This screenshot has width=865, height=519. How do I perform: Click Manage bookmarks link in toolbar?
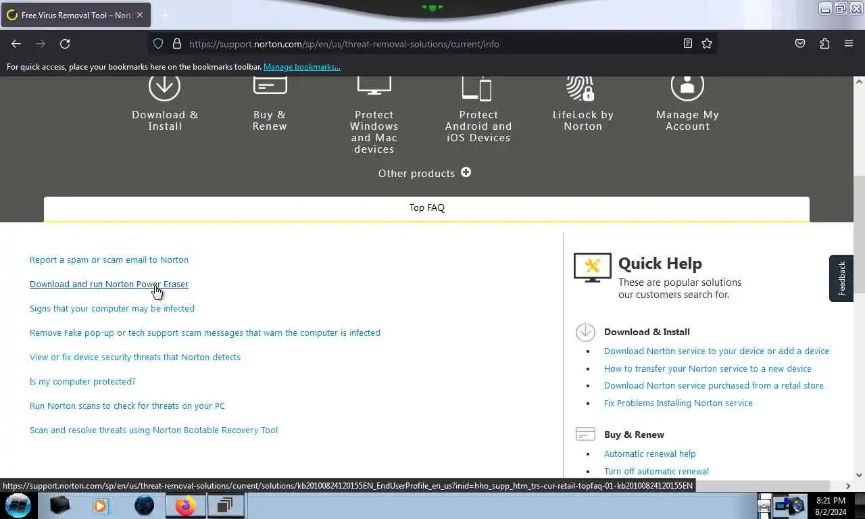click(301, 67)
